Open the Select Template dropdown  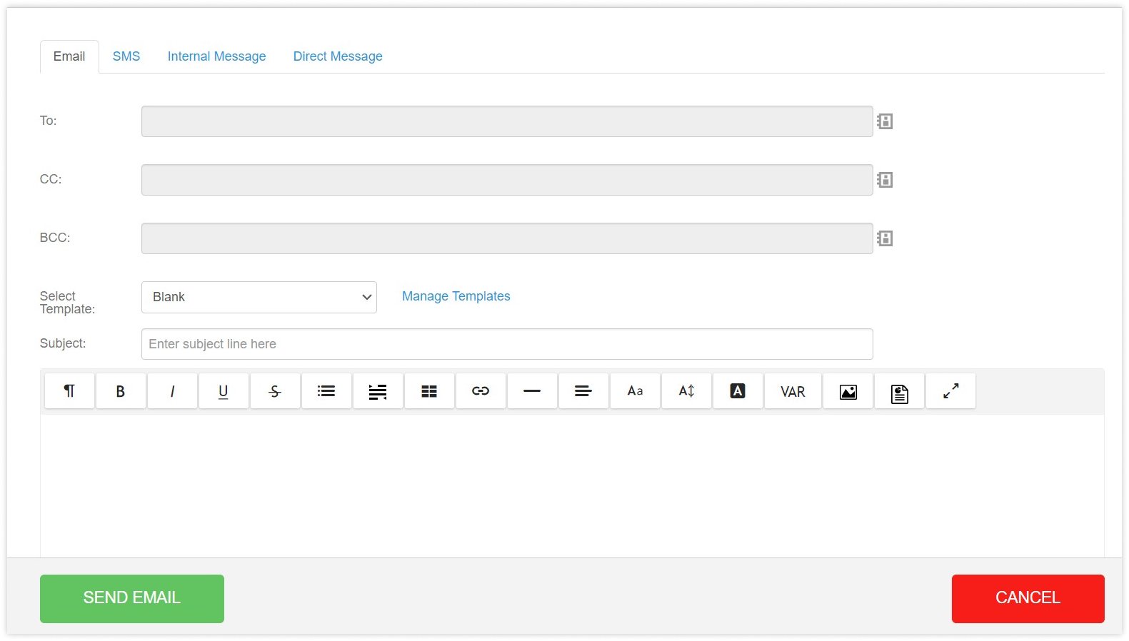point(259,297)
